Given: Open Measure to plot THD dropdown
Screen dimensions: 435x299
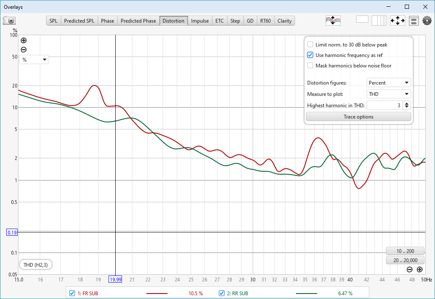Looking at the screenshot, I should [x=388, y=94].
